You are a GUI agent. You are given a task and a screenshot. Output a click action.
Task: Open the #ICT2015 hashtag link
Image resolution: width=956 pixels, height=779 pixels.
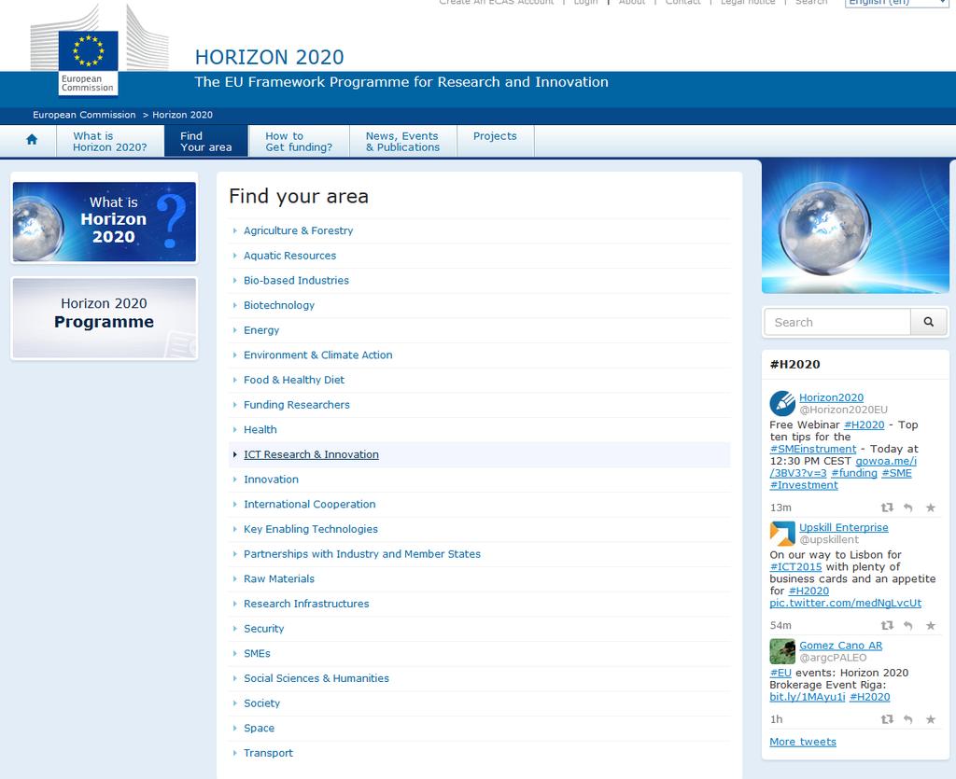tap(795, 566)
